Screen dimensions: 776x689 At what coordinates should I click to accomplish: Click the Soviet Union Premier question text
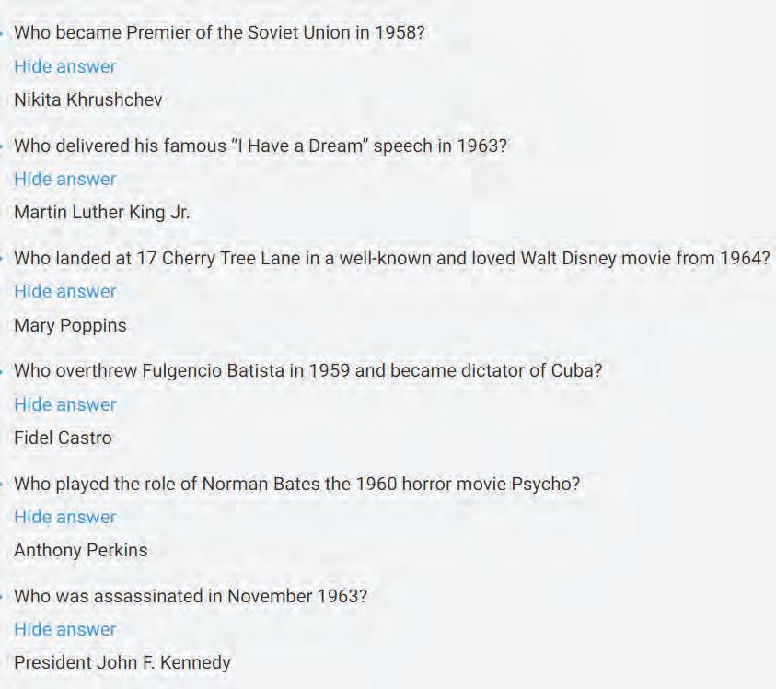[x=219, y=32]
